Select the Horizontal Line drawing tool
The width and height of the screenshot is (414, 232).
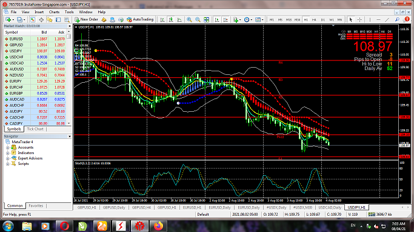click(378, 19)
